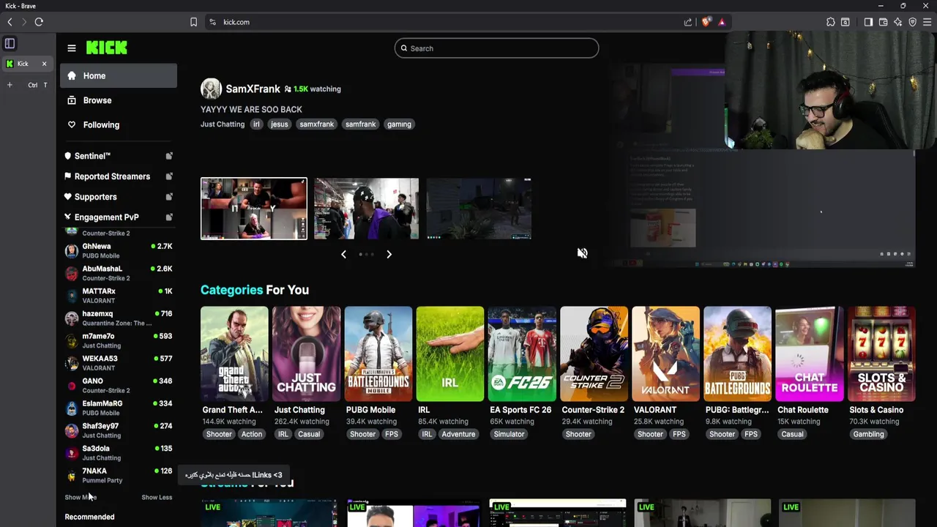
Task: Open a new tab with plus icon
Action: pos(10,85)
